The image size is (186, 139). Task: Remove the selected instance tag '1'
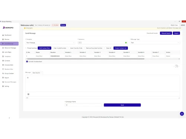click(81, 43)
